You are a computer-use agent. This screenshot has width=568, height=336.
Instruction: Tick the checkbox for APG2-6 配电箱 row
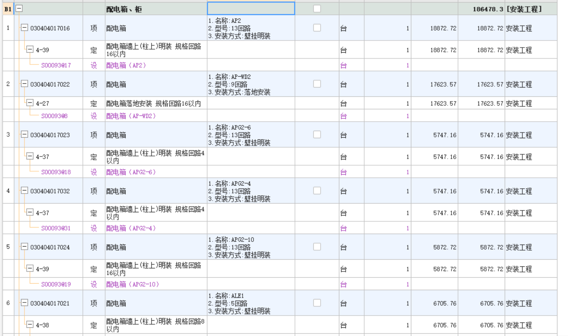pyautogui.click(x=317, y=134)
